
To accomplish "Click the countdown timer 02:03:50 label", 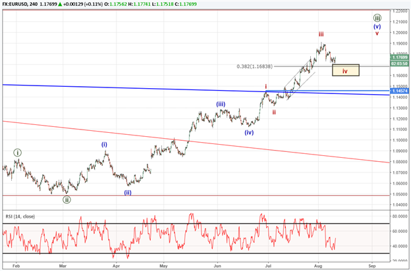I will (399, 64).
